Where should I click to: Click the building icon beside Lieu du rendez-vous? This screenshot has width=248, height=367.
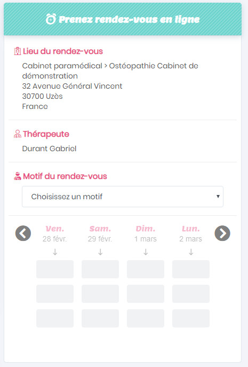tap(18, 51)
